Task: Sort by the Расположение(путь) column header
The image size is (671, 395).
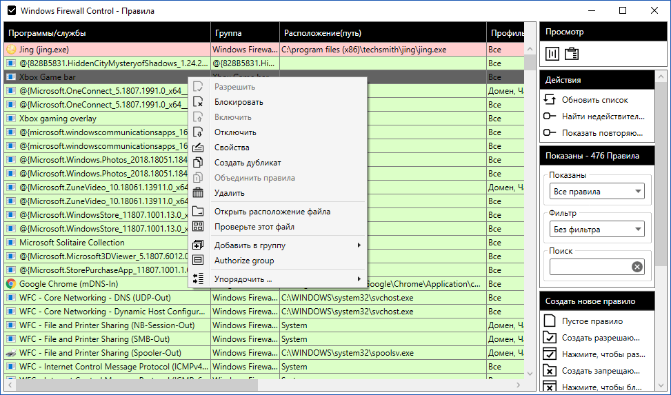Action: click(383, 32)
